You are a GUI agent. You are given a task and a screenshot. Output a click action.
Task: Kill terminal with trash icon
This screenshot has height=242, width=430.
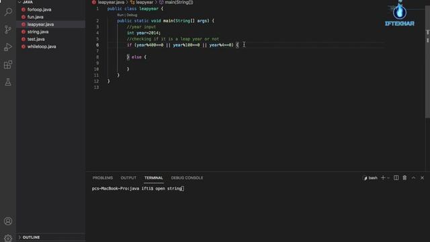[404, 177]
